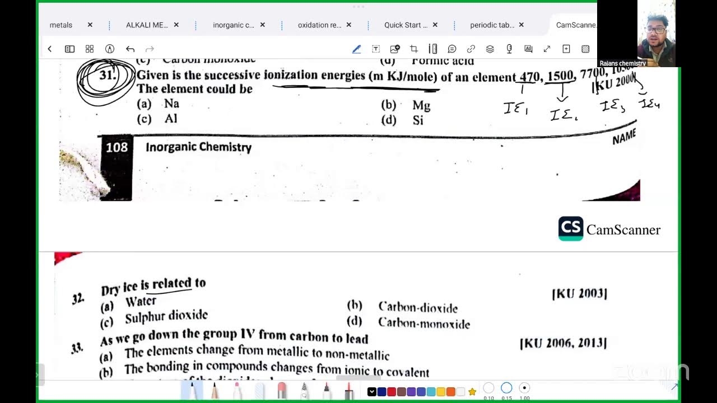
Task: Switch to the Quick Start tab
Action: coord(406,25)
